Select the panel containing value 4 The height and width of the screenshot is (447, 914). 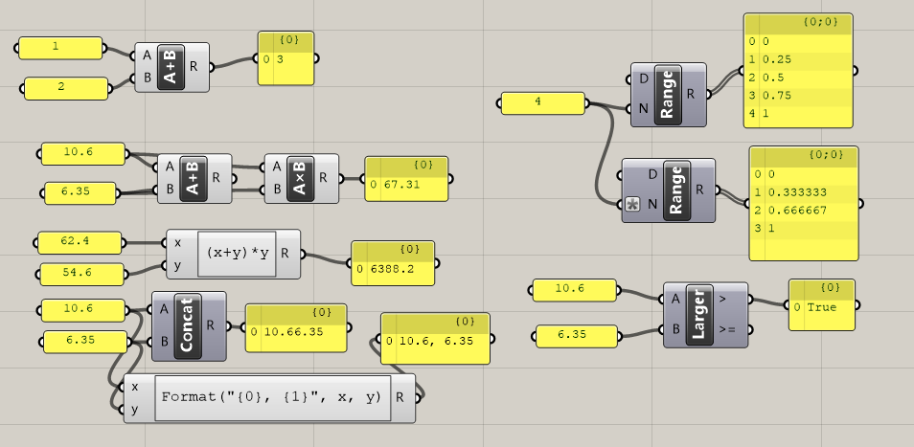543,103
